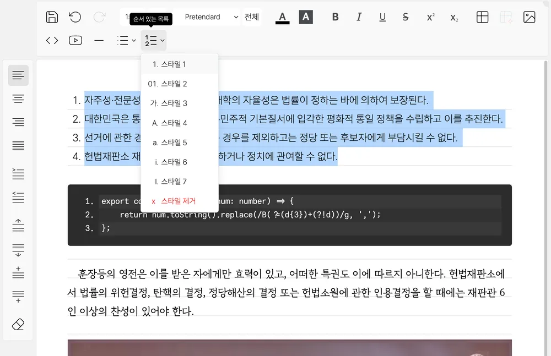The height and width of the screenshot is (356, 551).
Task: Open the text highlight color picker
Action: pyautogui.click(x=306, y=17)
